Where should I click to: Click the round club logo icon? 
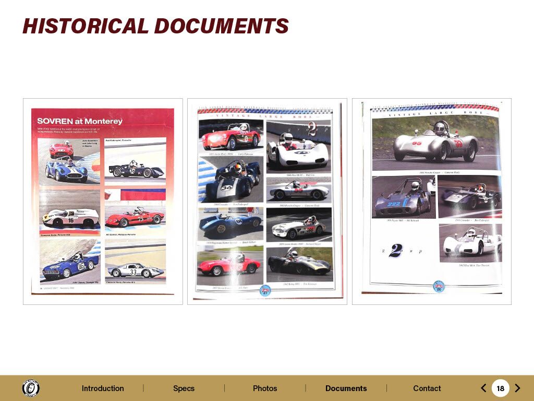point(31,388)
